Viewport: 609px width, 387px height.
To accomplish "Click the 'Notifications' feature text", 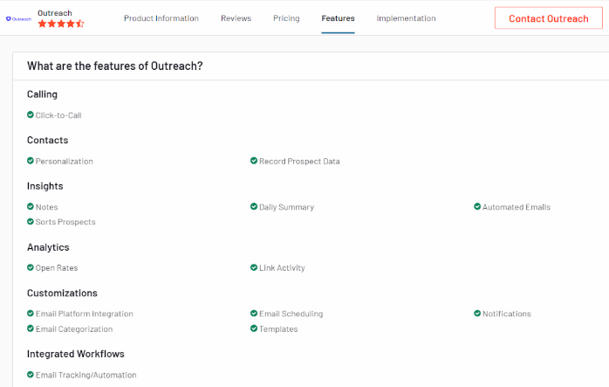I will [506, 314].
